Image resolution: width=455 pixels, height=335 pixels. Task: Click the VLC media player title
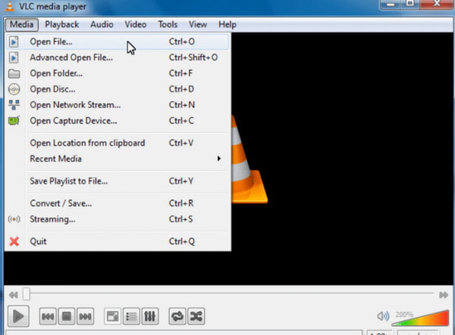click(52, 6)
